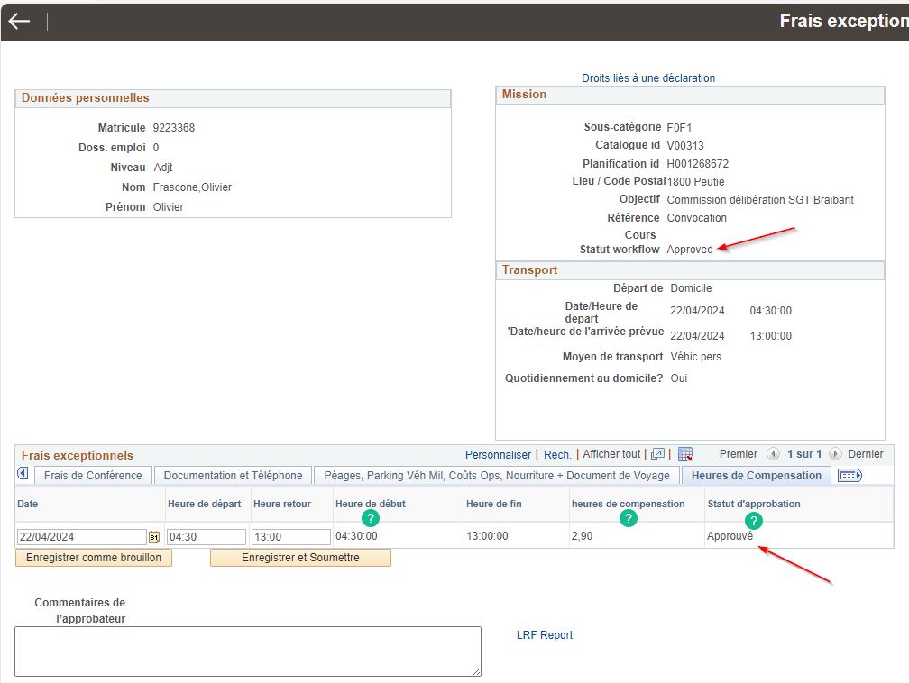The image size is (909, 683).
Task: Click Enregistrer et Soumettre button
Action: point(300,558)
